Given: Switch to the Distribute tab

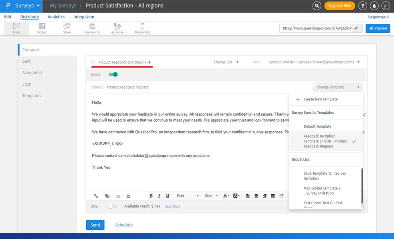Looking at the screenshot, I should (x=30, y=17).
